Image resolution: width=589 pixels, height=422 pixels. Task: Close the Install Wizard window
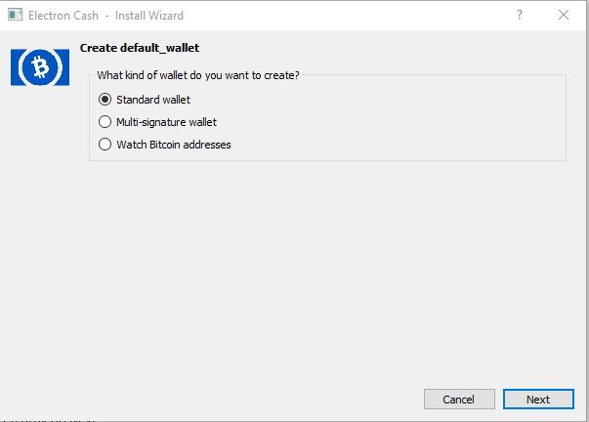tap(563, 15)
